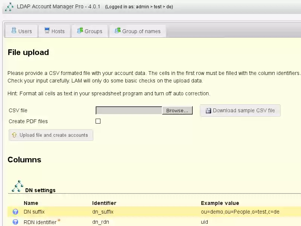Click the CSV file input field
301x226 pixels.
tap(128, 110)
